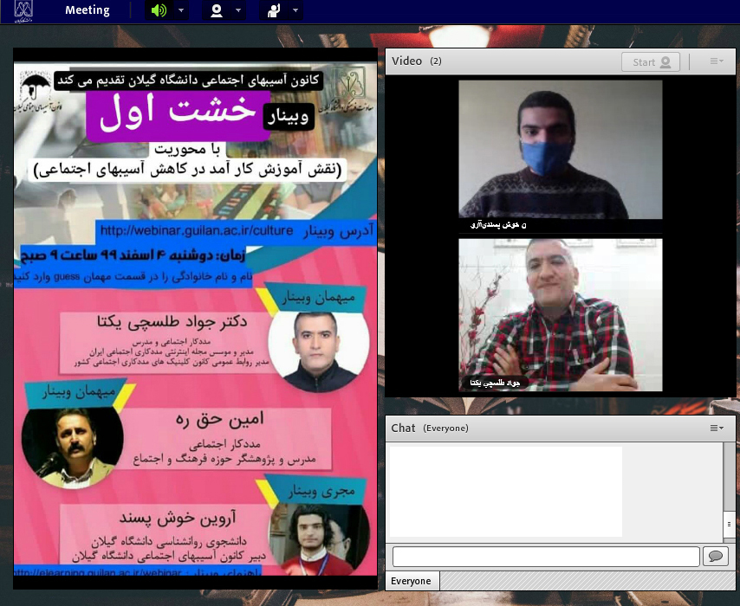The width and height of the screenshot is (740, 606).
Task: Expand the raise hand status dropdown arrow
Action: [x=296, y=11]
